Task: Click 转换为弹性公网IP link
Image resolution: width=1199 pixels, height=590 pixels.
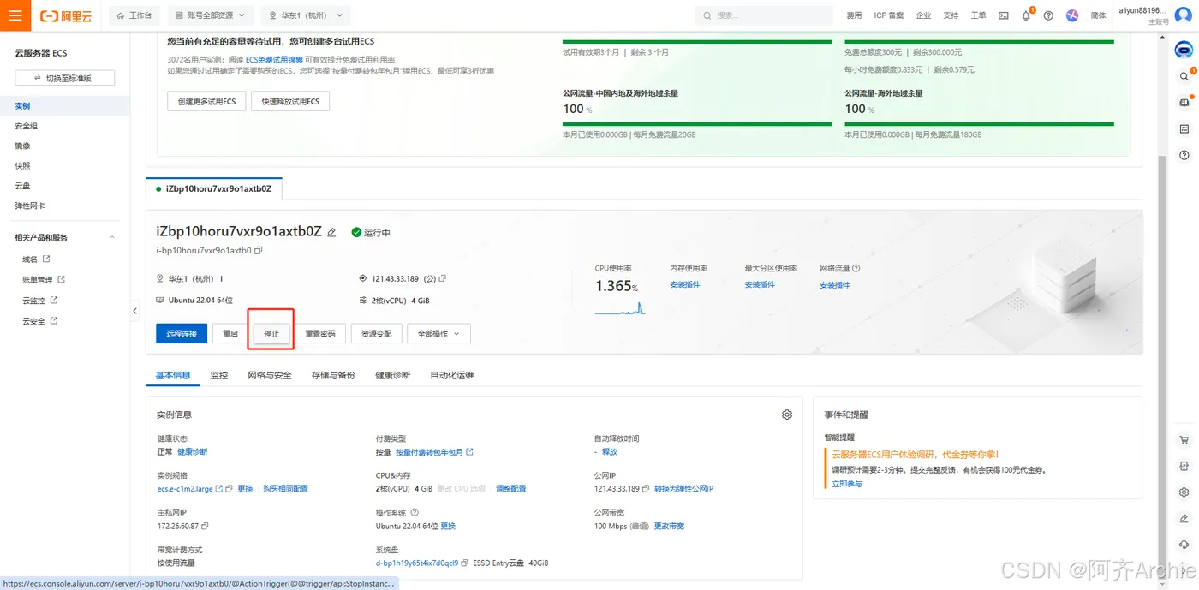Action: (683, 488)
